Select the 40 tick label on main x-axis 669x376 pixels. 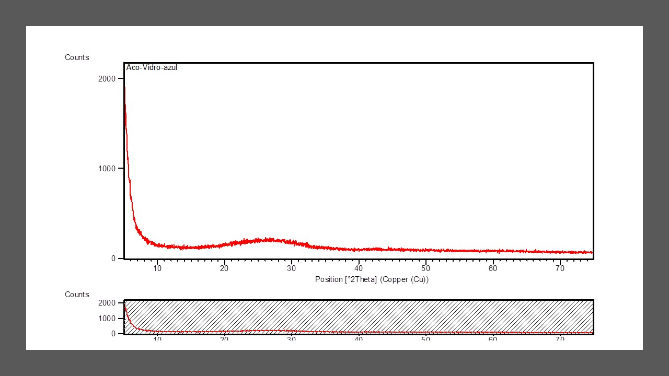[x=359, y=268]
